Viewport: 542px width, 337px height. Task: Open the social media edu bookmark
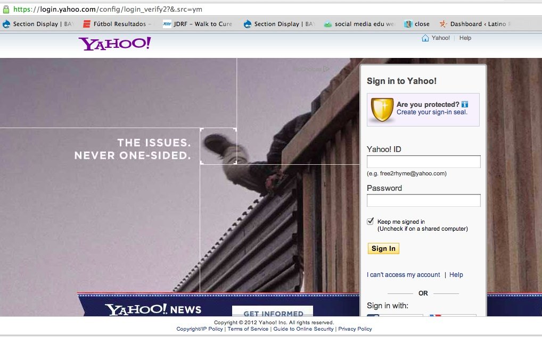pos(359,24)
